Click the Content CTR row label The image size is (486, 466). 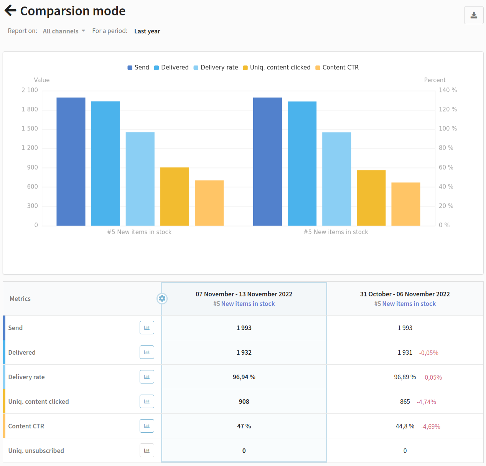(x=26, y=426)
